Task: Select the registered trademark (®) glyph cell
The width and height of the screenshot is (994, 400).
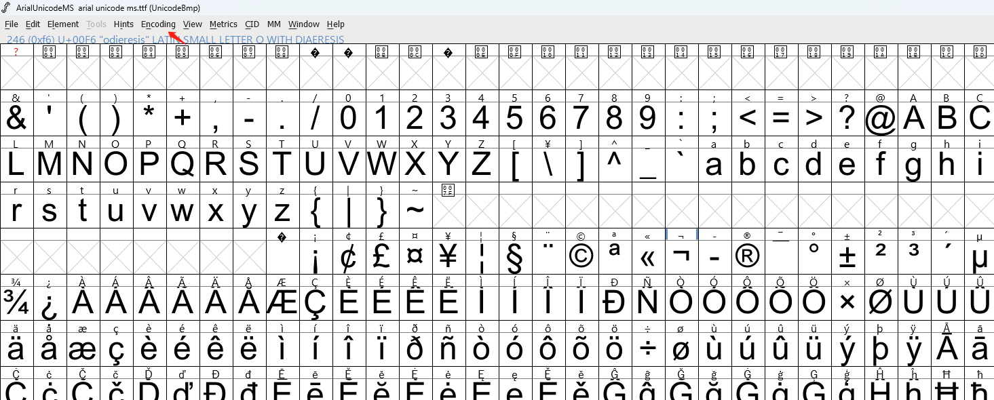Action: pos(747,257)
